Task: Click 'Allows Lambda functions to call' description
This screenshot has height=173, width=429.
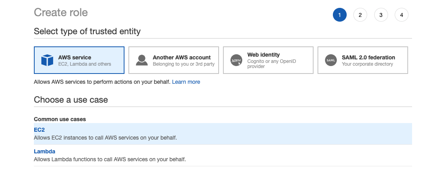Action: [x=110, y=159]
